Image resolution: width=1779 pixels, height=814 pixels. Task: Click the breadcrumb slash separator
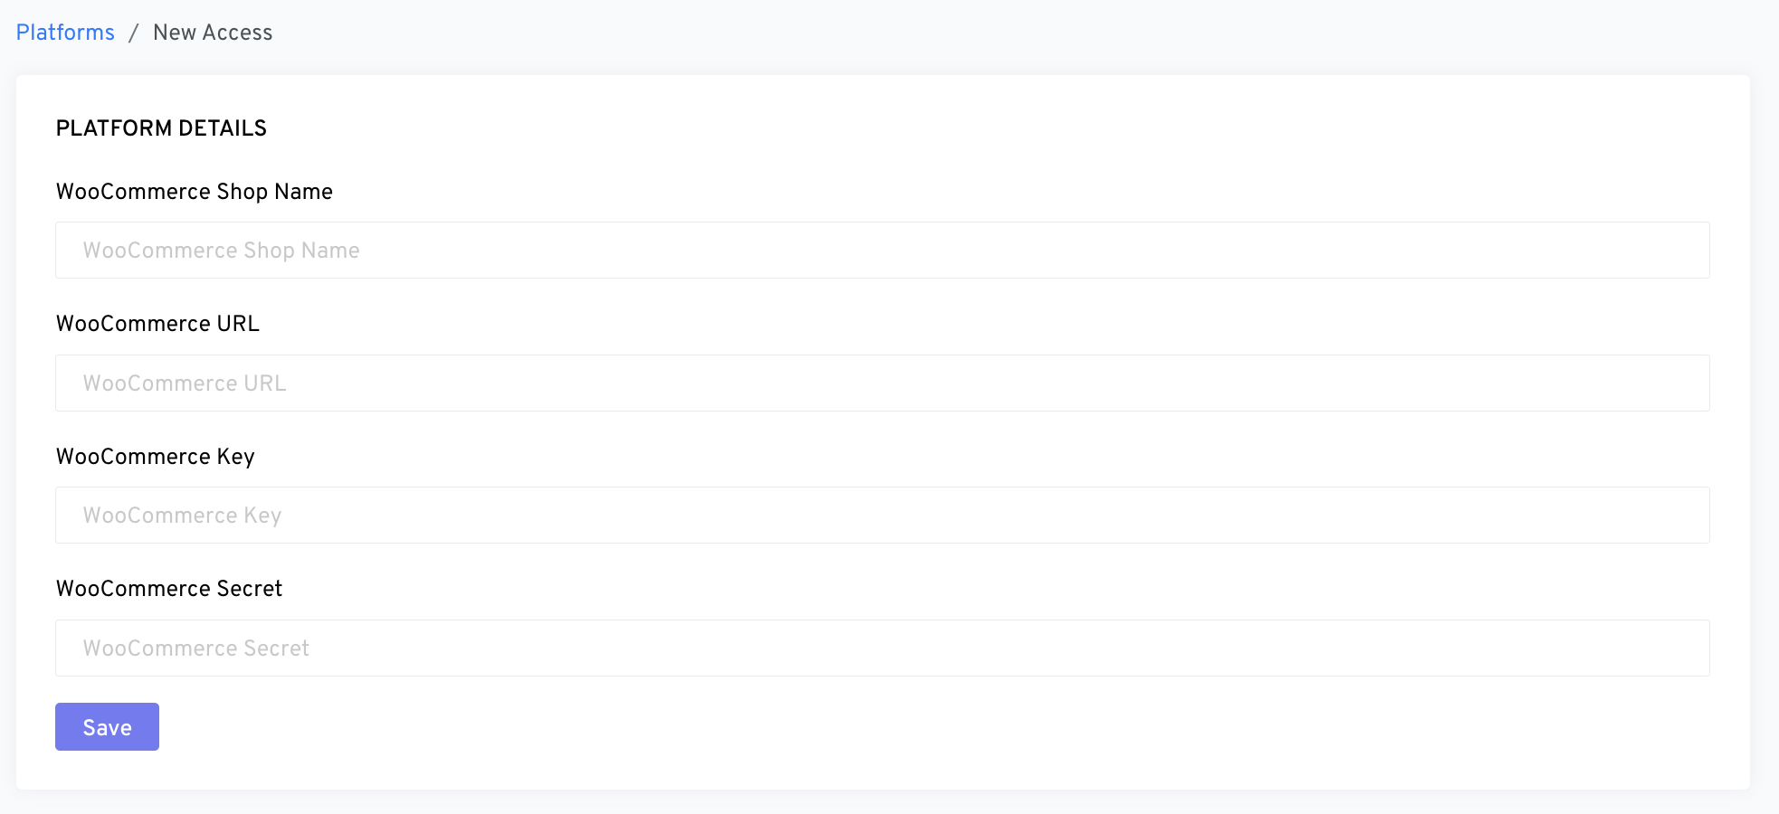(x=133, y=33)
